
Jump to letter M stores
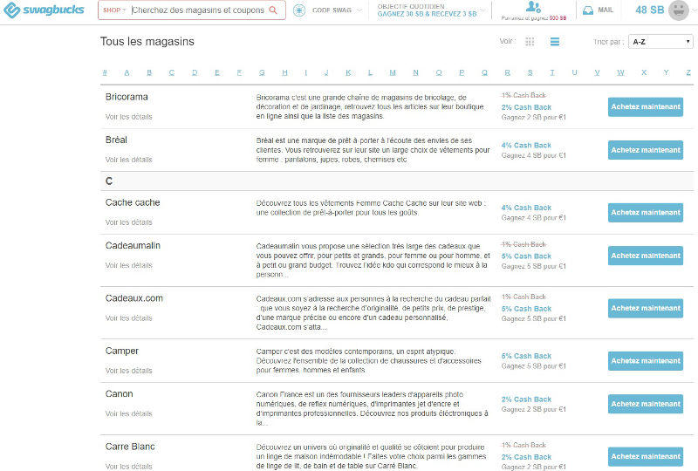coord(393,72)
